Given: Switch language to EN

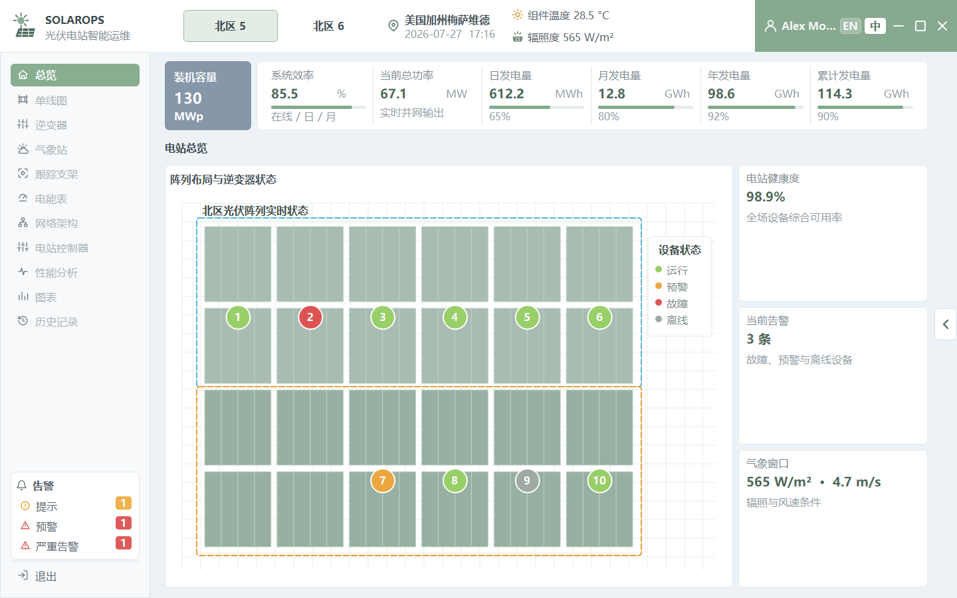Looking at the screenshot, I should 850,26.
